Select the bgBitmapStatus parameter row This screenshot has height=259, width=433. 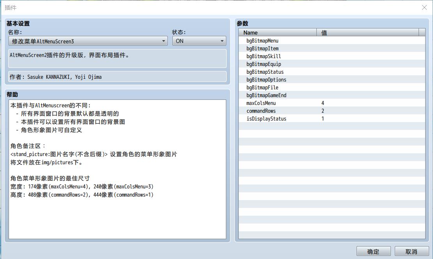point(332,72)
